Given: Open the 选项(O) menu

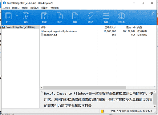Looking at the screenshot, I should click(34, 8).
